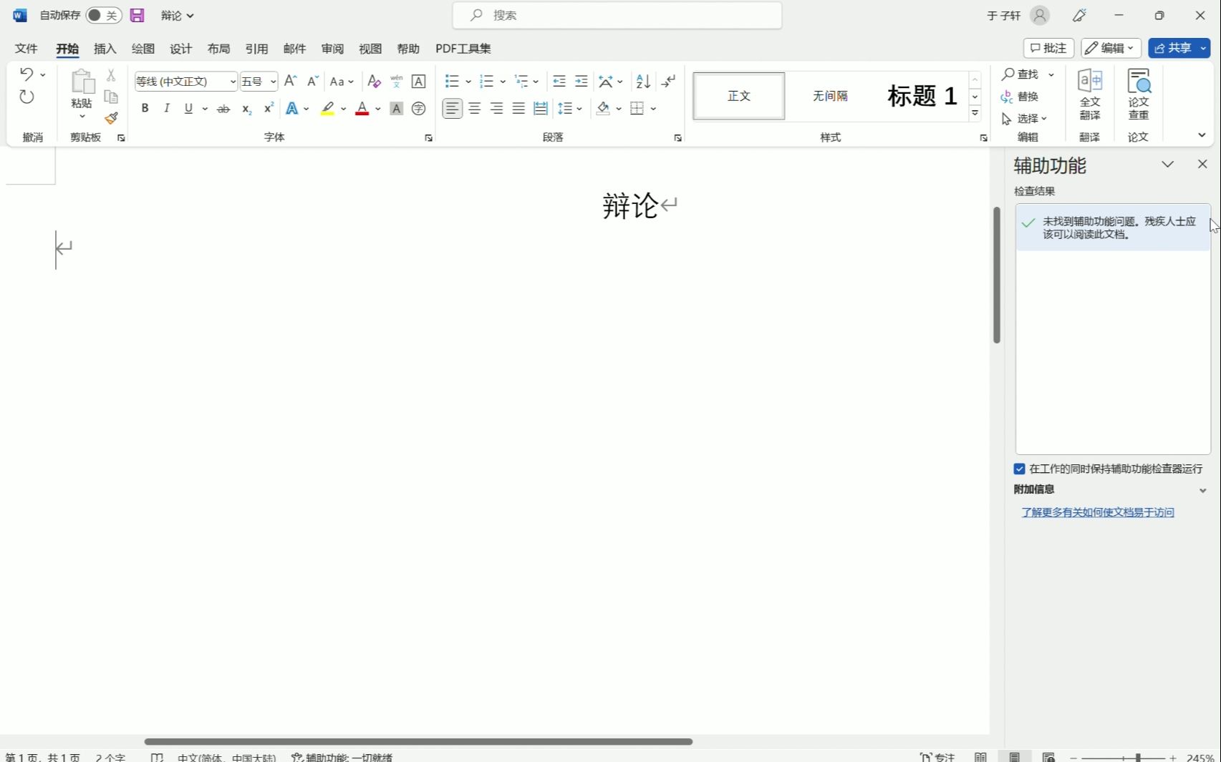Screen dimensions: 1221x762
Task: Switch to the Layout (布局) tab
Action: point(219,49)
